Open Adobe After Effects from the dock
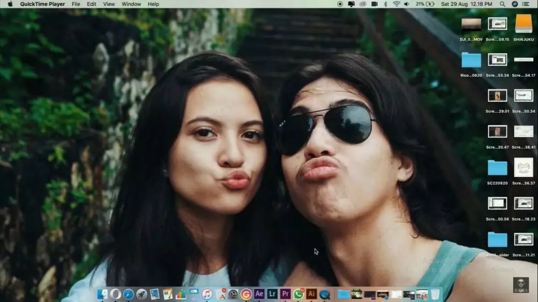This screenshot has height=302, width=538. [x=259, y=294]
